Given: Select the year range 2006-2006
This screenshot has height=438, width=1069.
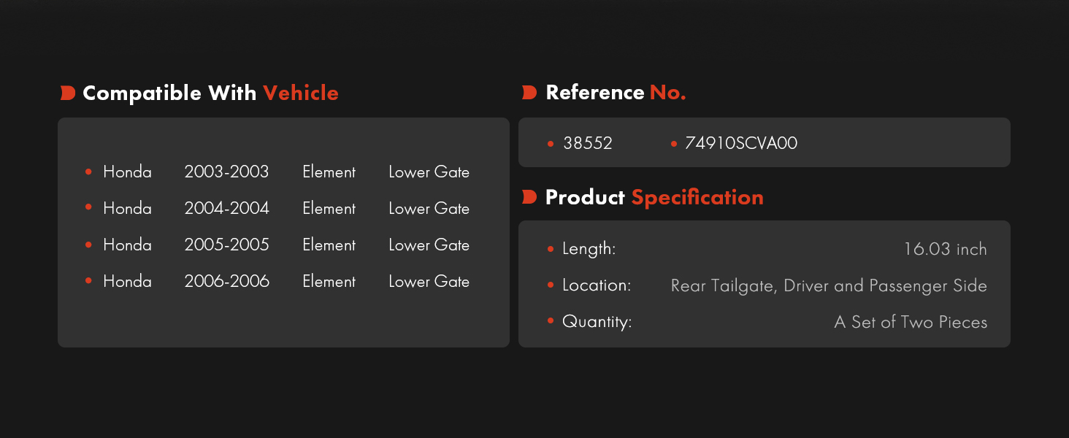Looking at the screenshot, I should 226,282.
